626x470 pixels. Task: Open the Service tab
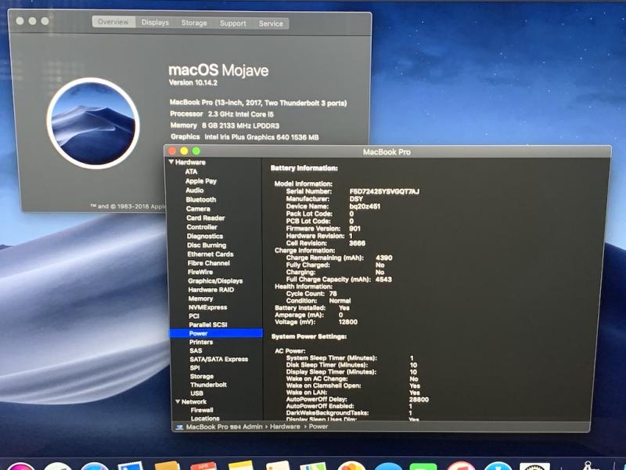click(271, 23)
